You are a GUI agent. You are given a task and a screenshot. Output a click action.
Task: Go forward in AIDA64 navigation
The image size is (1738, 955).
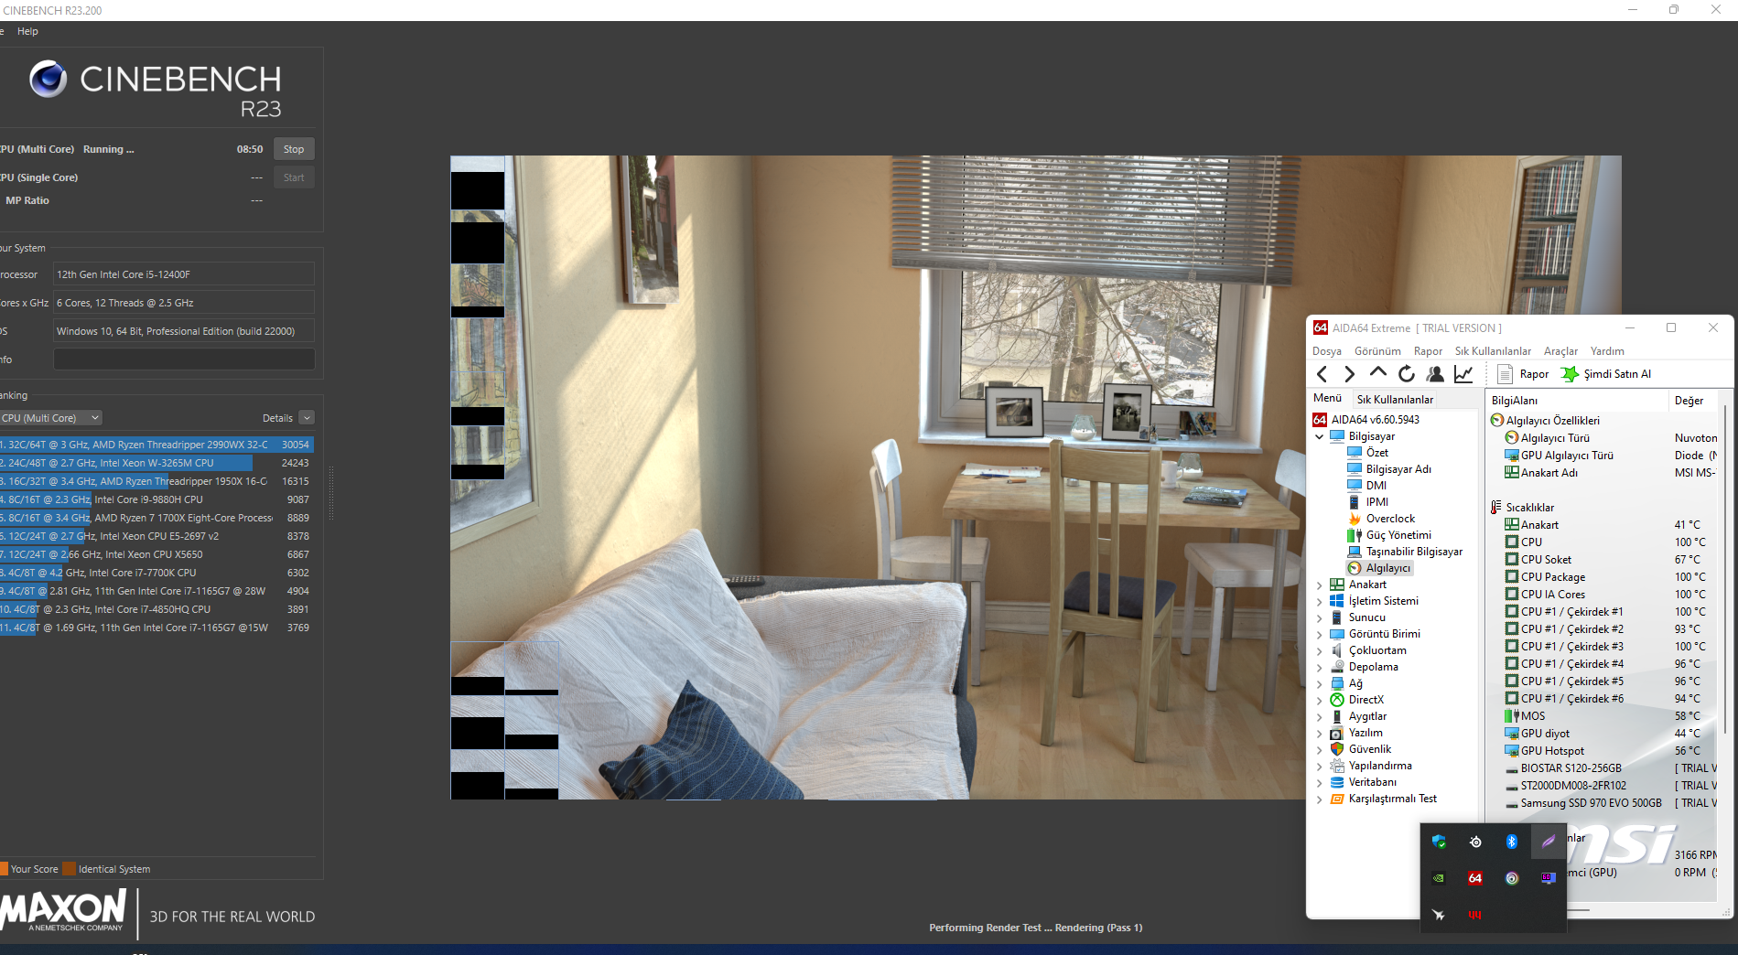(1349, 374)
